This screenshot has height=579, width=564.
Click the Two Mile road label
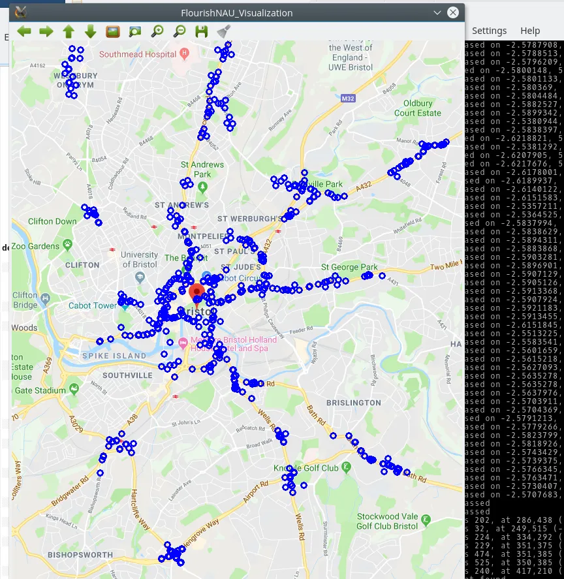click(445, 266)
